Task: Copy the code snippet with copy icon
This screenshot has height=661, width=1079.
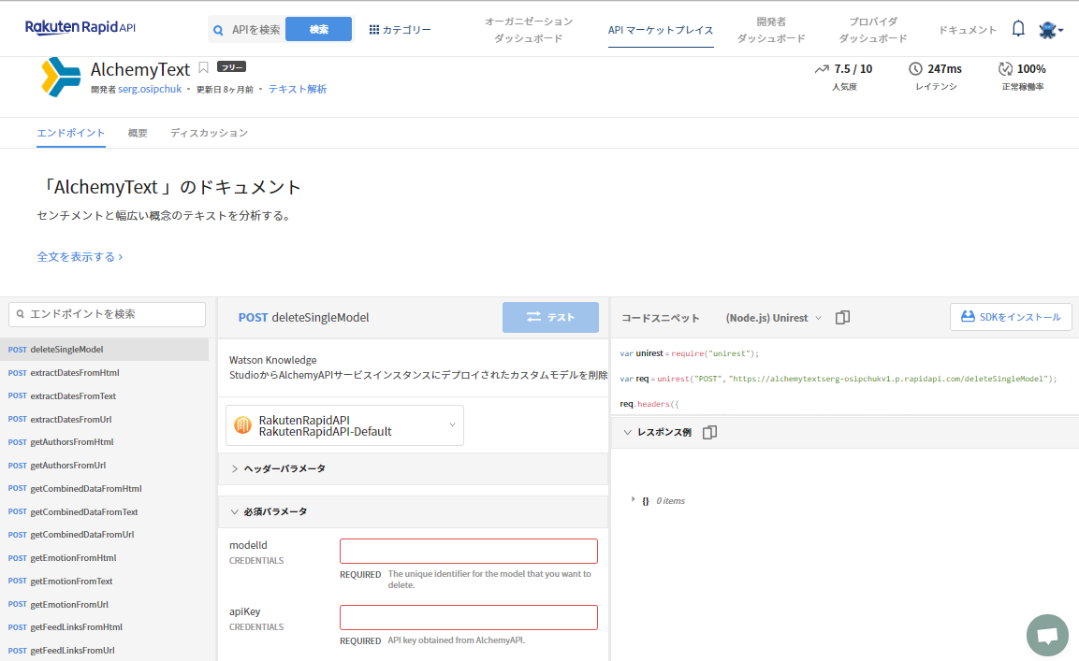Action: click(x=842, y=317)
